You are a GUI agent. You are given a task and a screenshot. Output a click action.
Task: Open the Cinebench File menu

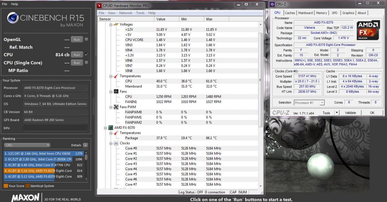pos(5,4)
